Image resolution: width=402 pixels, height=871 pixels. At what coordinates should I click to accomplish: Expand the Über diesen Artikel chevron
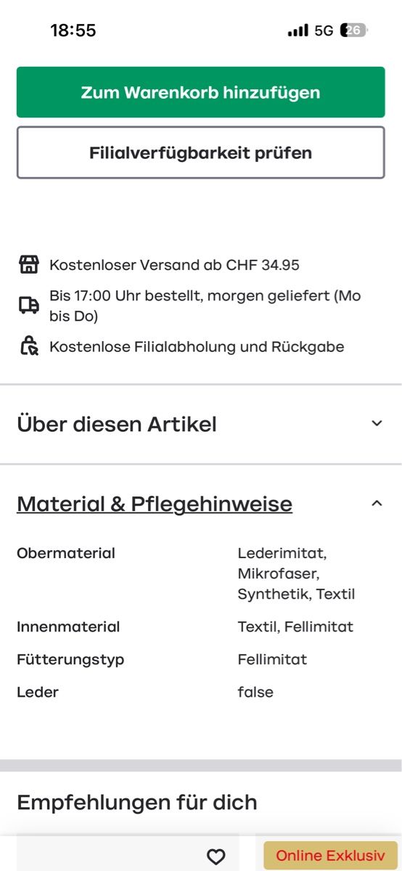pyautogui.click(x=377, y=423)
